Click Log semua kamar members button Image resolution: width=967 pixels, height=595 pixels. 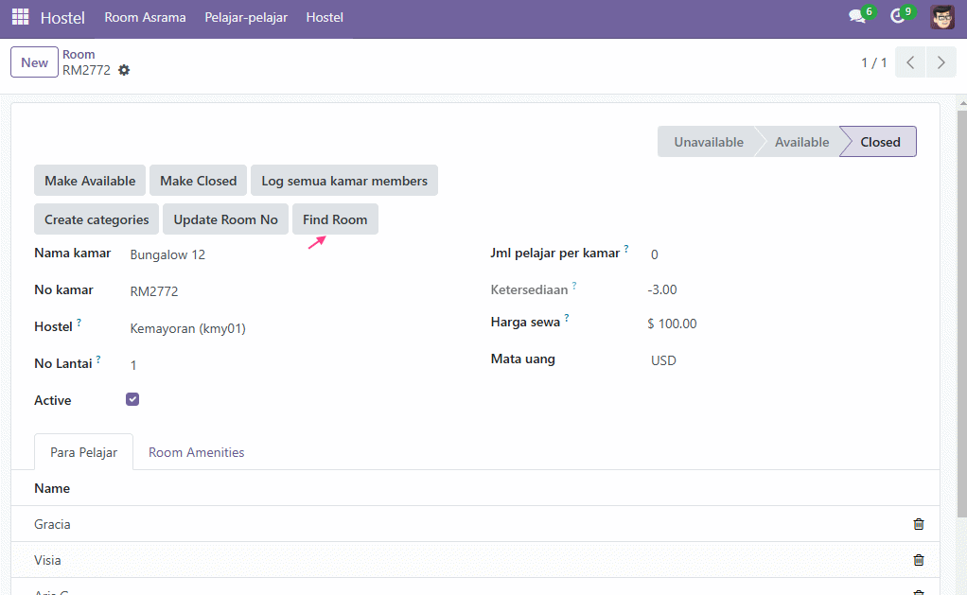(344, 181)
